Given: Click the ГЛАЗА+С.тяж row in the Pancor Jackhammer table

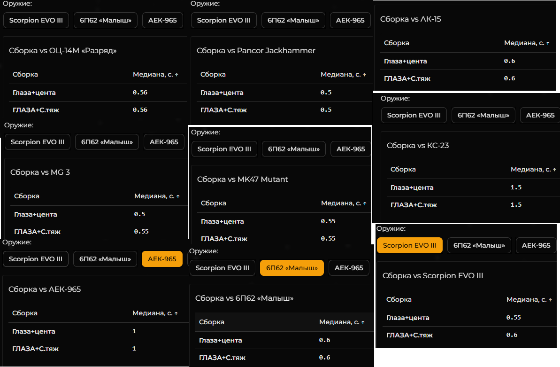Looking at the screenshot, I should 284,110.
